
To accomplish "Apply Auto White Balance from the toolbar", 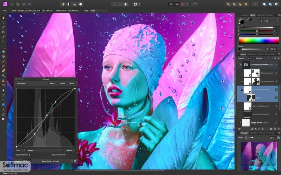I will click(x=81, y=4).
